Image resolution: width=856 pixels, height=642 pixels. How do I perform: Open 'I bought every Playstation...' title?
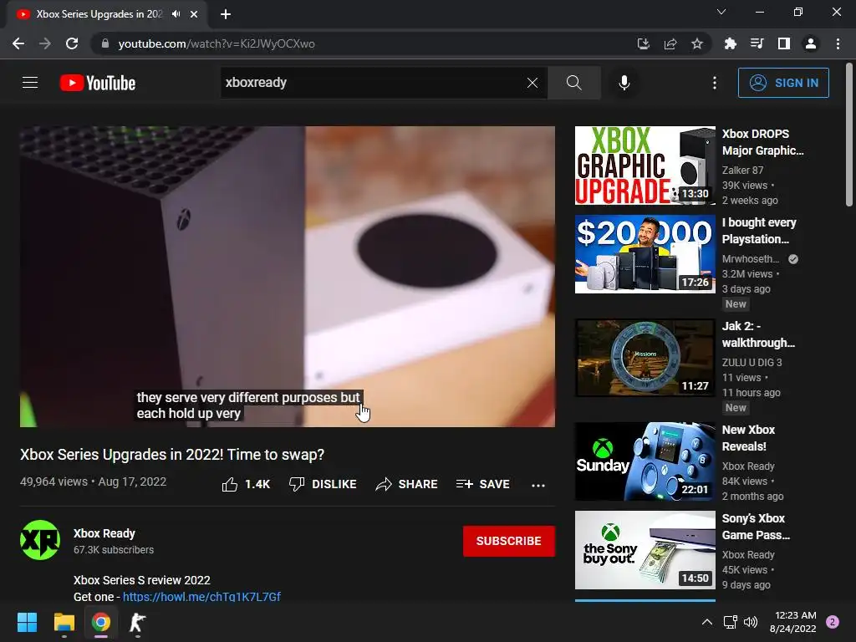click(759, 231)
